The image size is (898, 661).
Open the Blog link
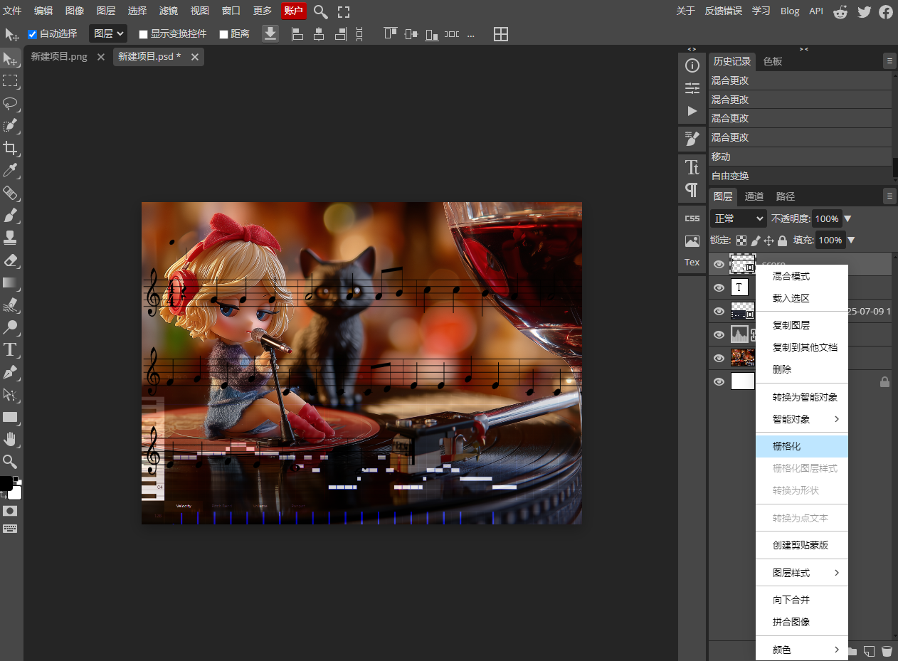click(790, 11)
